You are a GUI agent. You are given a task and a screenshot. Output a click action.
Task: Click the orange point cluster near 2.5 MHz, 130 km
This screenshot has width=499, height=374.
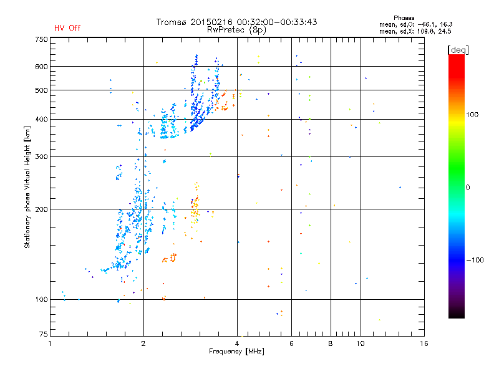[x=170, y=258]
